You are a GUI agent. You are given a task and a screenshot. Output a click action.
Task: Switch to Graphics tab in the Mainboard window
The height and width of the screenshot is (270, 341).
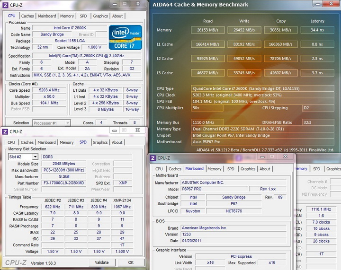pos(248,169)
